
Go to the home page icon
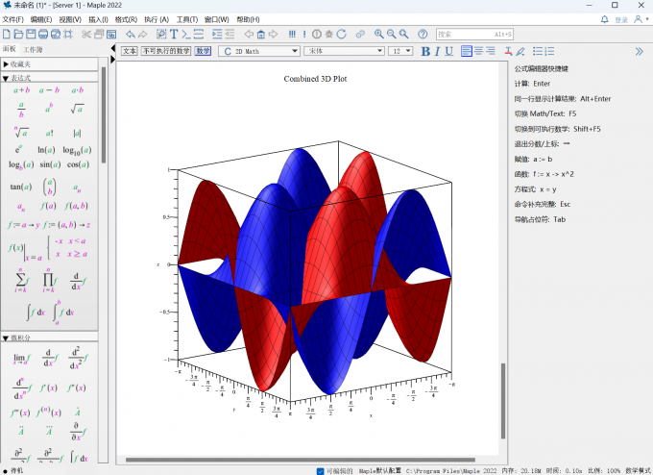tap(260, 35)
